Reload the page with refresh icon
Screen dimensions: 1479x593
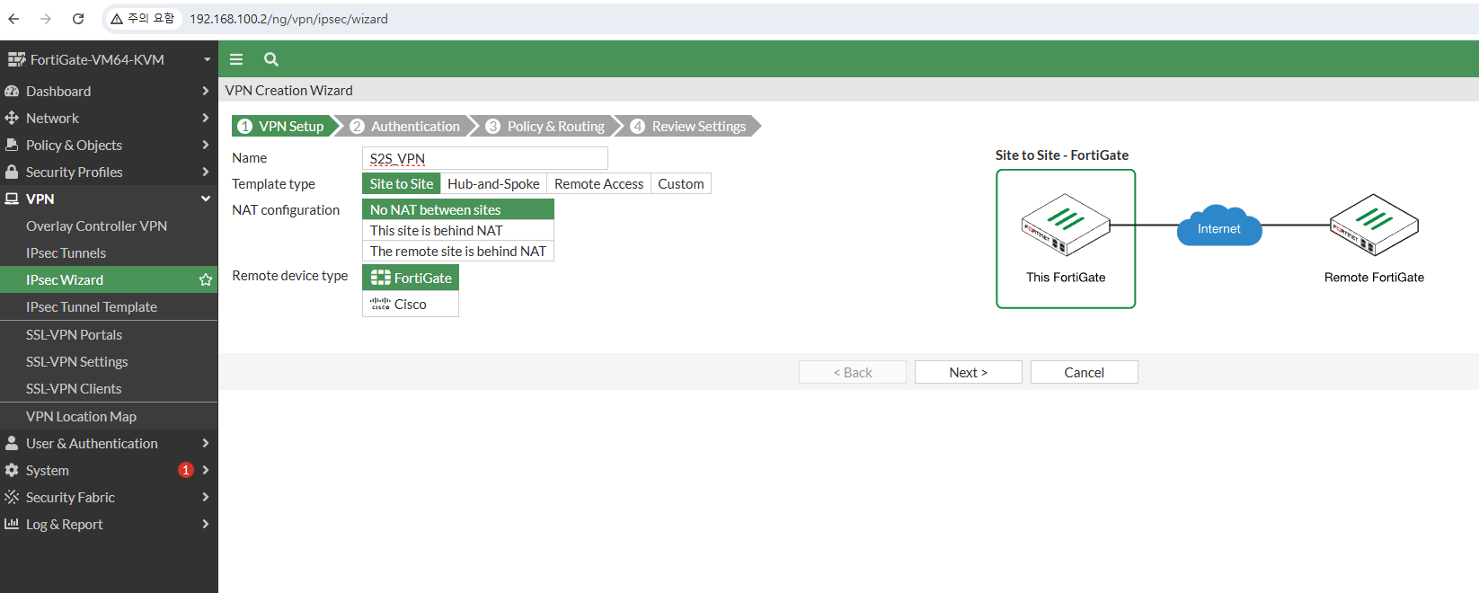point(78,18)
